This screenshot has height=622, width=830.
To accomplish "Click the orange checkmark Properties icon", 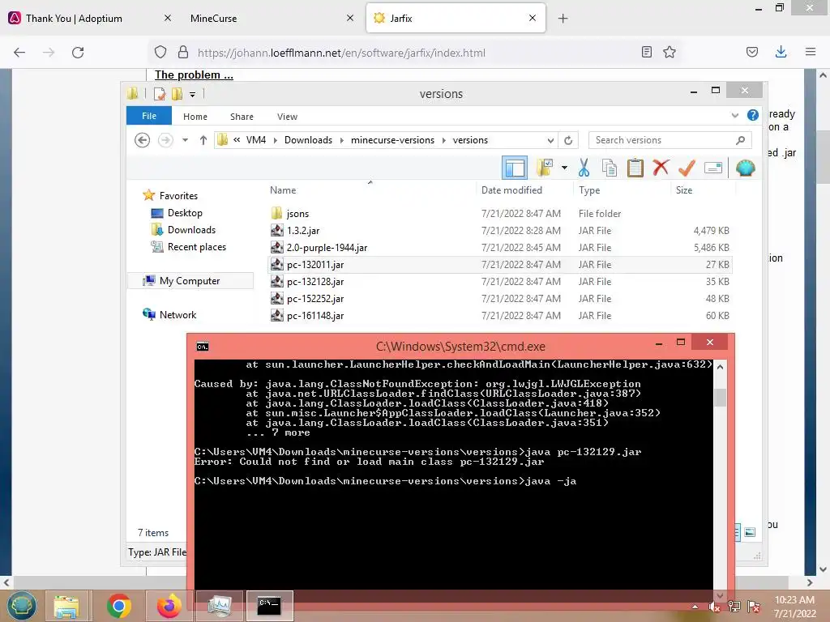I will coord(687,168).
